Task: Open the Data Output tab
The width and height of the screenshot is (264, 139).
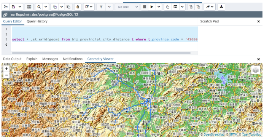Action: (12, 59)
